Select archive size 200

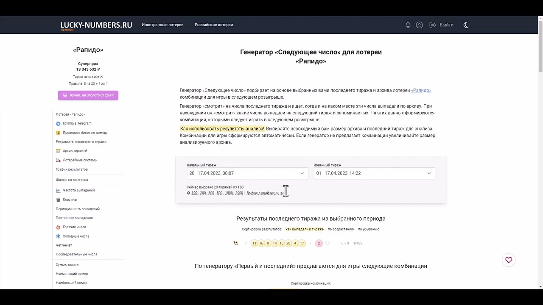tap(203, 193)
